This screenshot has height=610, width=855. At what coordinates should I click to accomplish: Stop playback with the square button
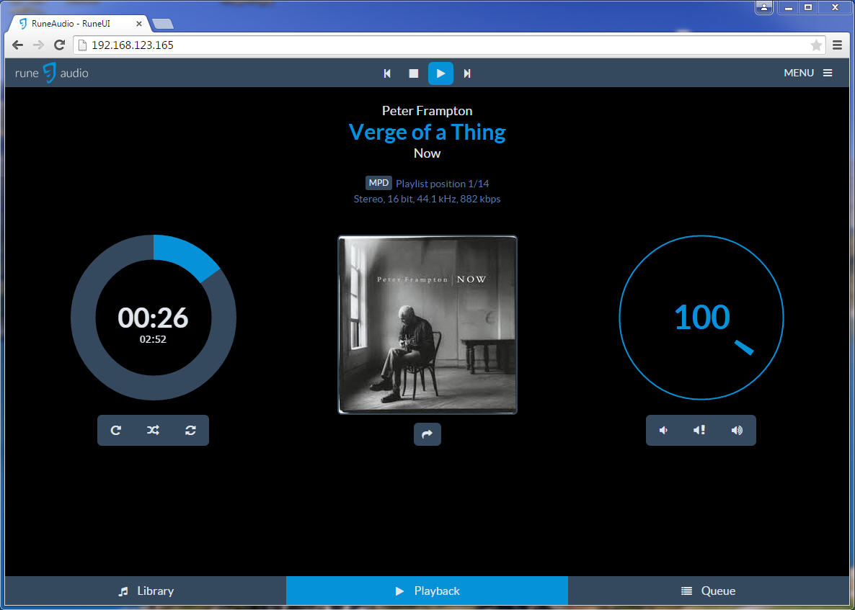point(414,73)
